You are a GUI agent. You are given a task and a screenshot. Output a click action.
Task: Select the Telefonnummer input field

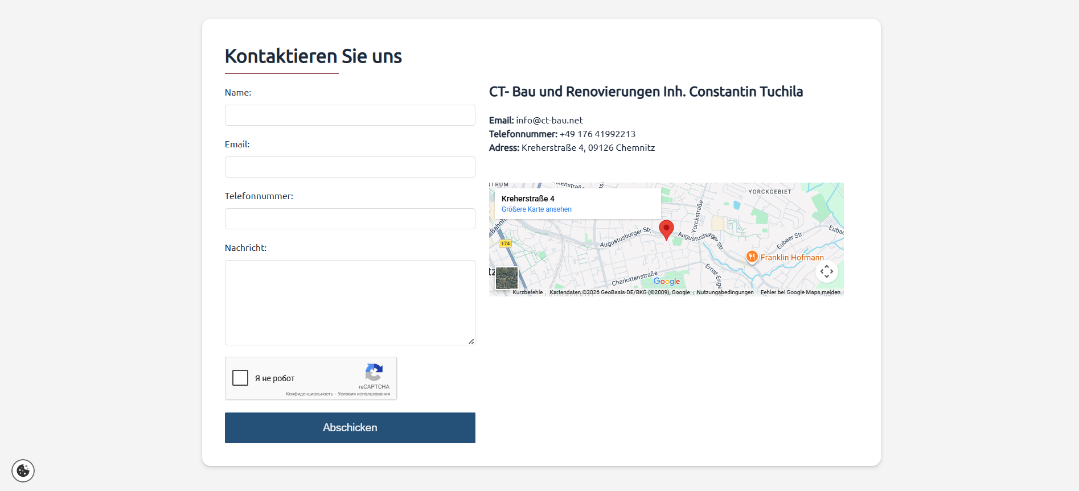pos(350,219)
